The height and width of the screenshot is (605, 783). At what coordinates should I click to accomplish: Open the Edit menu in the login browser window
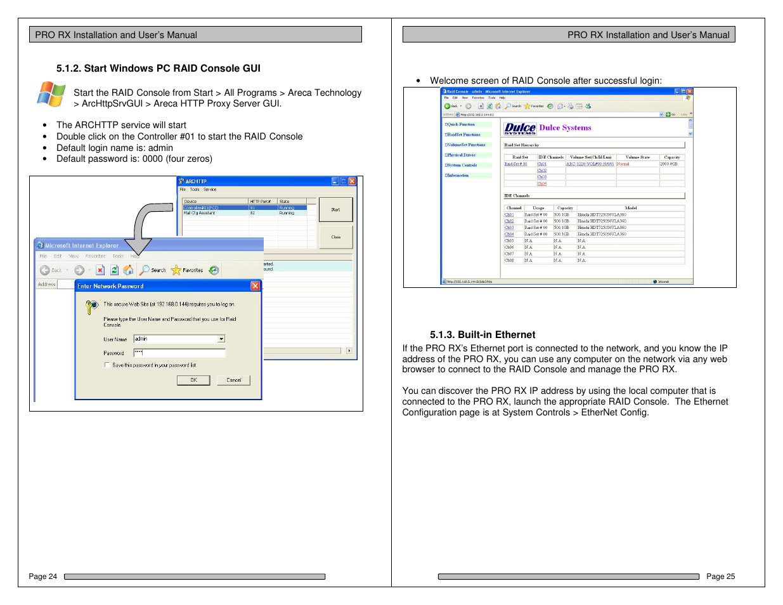pyautogui.click(x=58, y=256)
